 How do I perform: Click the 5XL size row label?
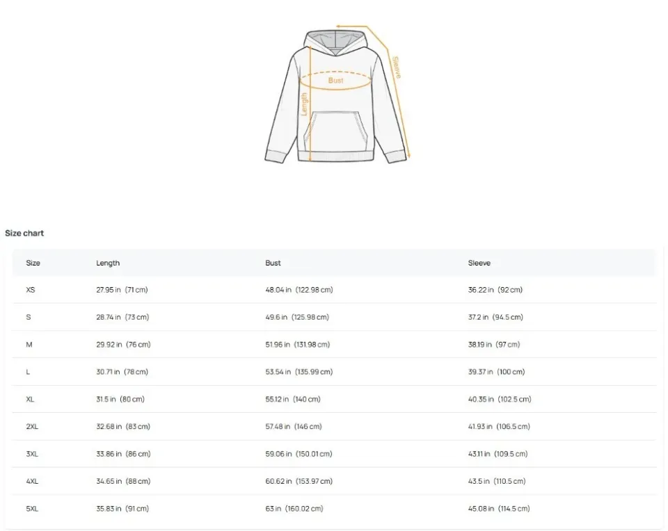(x=32, y=509)
